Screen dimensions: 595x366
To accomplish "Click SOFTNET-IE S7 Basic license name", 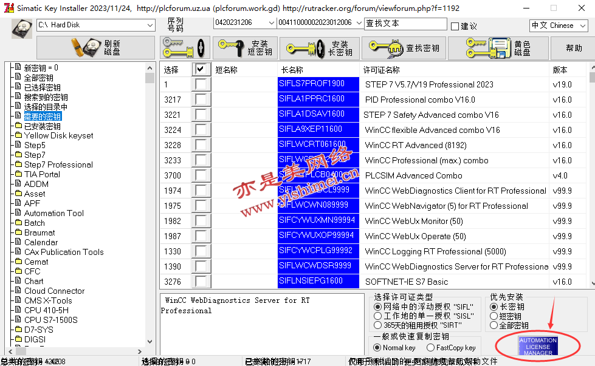I will click(407, 282).
